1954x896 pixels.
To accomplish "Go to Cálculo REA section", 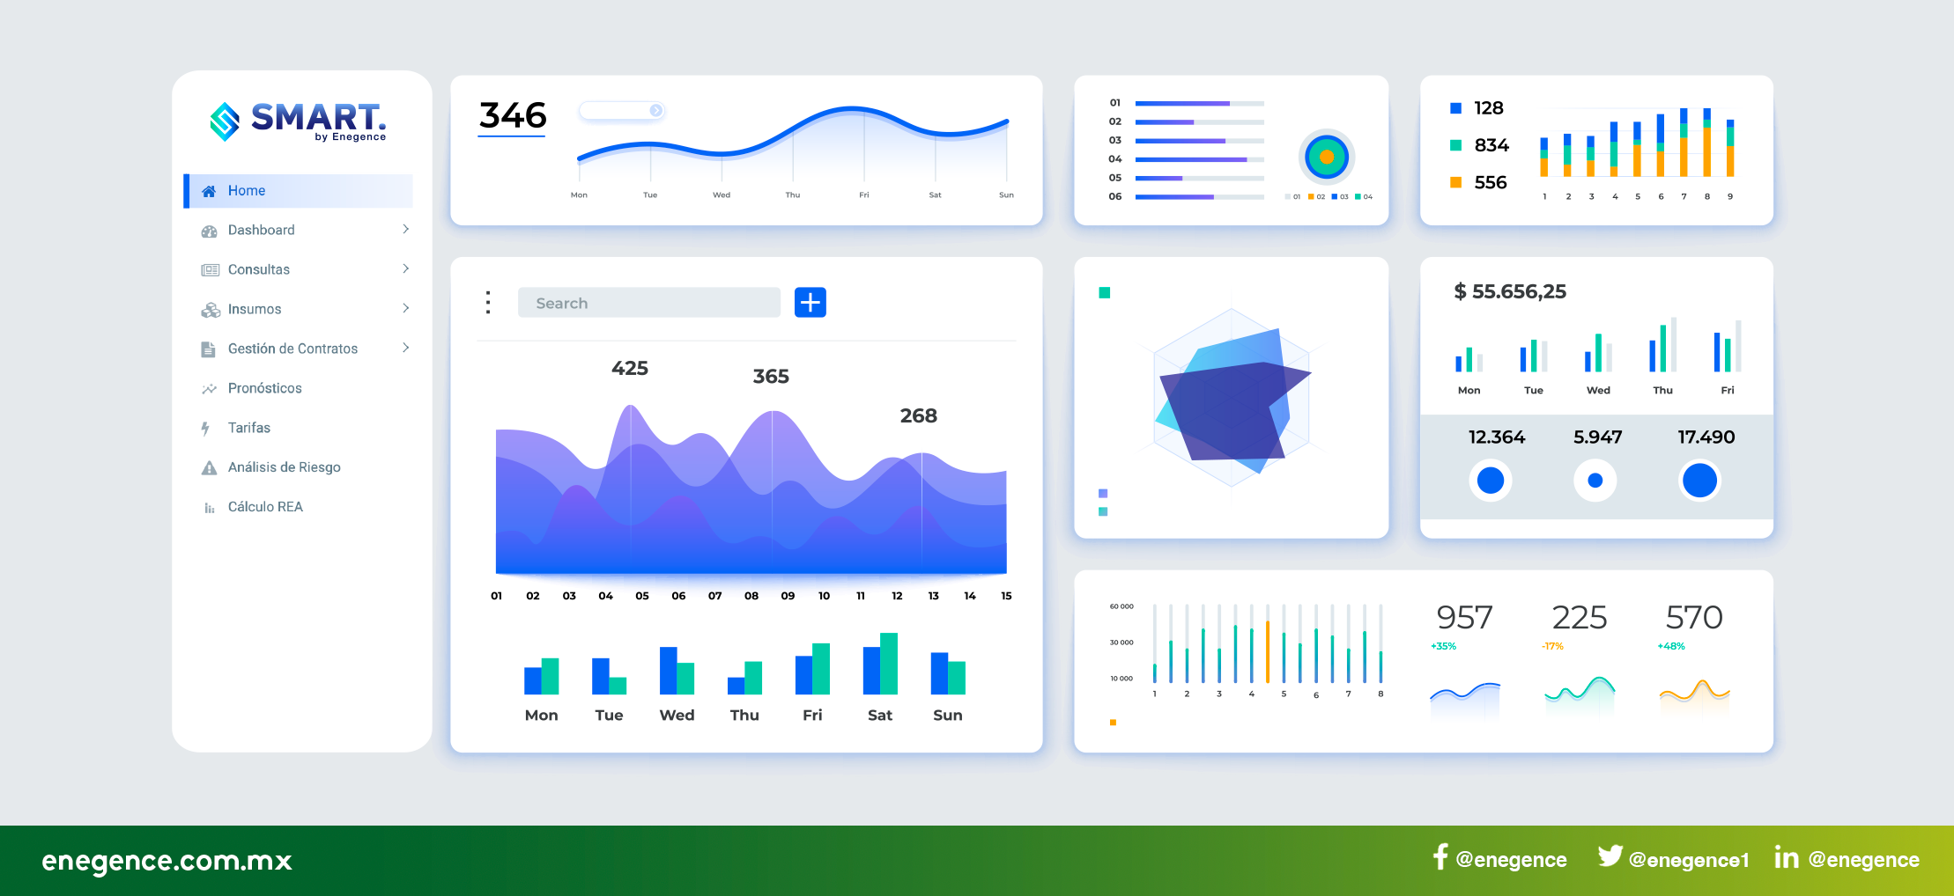I will pyautogui.click(x=264, y=507).
